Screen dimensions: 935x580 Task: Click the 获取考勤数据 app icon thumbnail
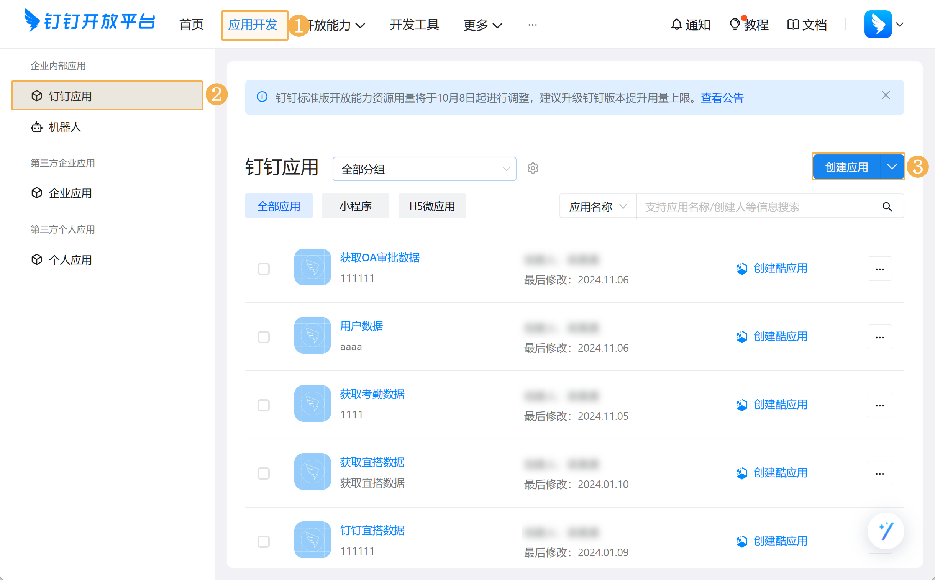click(312, 403)
